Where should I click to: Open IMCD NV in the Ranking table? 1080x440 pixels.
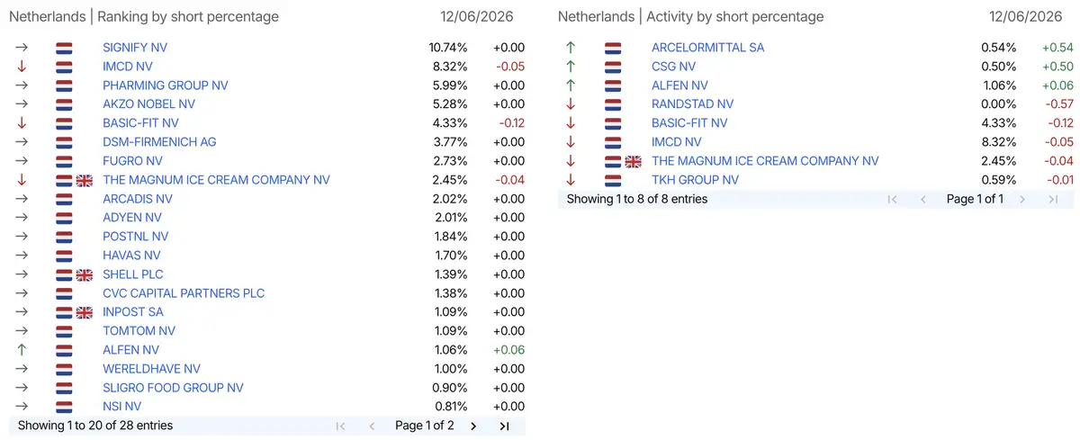pos(128,67)
